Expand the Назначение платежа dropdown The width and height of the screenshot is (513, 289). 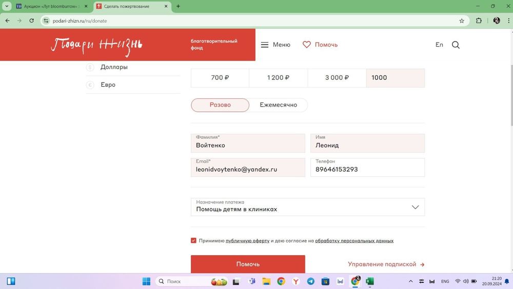coord(415,207)
